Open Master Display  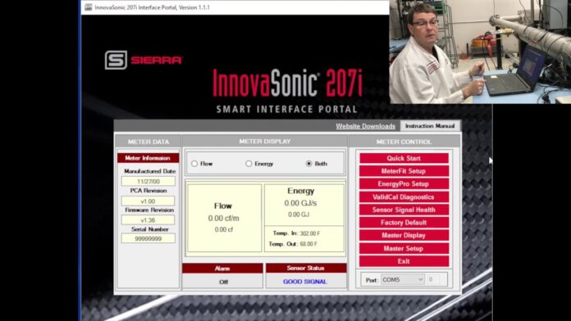click(x=404, y=235)
